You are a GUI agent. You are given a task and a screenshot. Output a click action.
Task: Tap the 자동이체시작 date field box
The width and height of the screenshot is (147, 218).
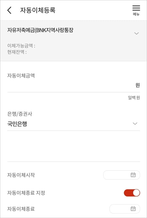coord(122,175)
